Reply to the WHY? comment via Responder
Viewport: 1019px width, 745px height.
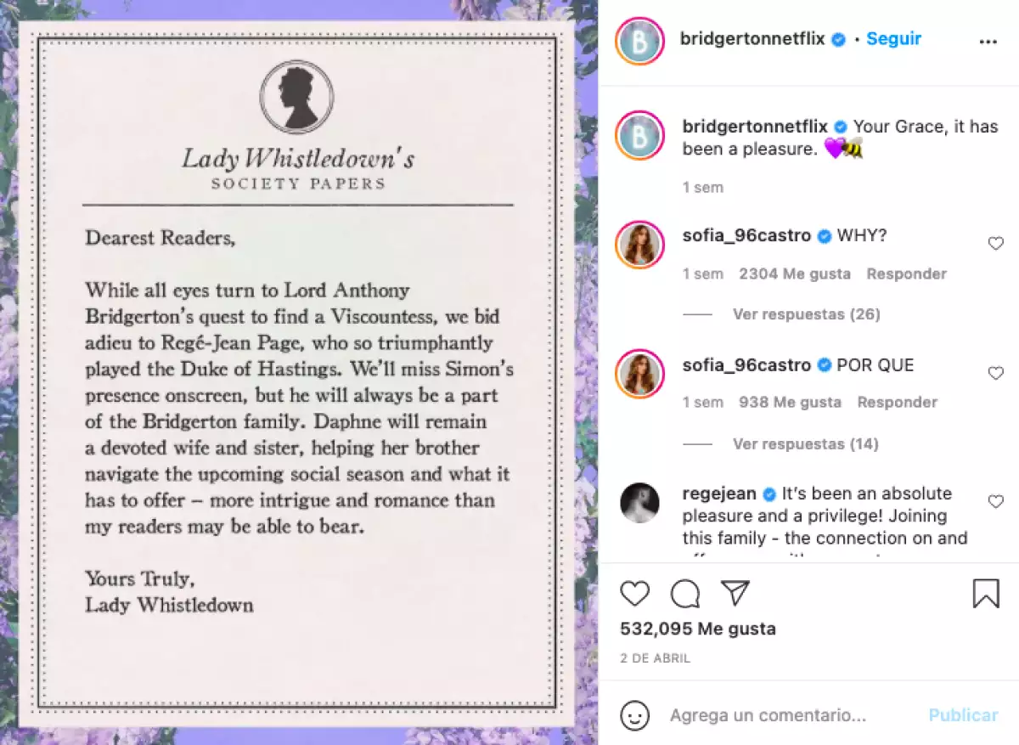pyautogui.click(x=906, y=274)
